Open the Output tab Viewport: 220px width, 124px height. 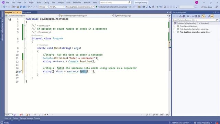tap(15, 118)
